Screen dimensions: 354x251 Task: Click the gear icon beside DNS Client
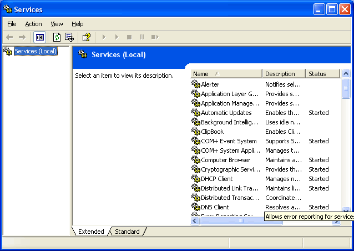coord(195,207)
